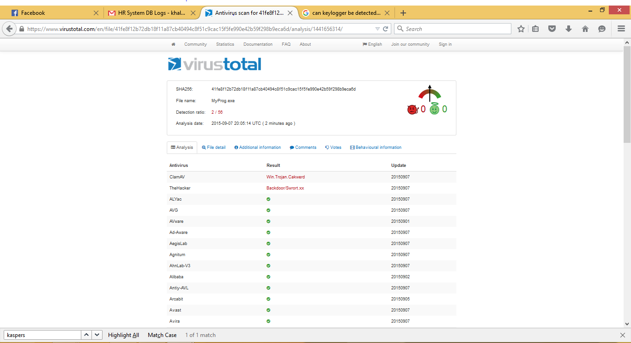
Task: Click the URL address bar
Action: point(199,29)
